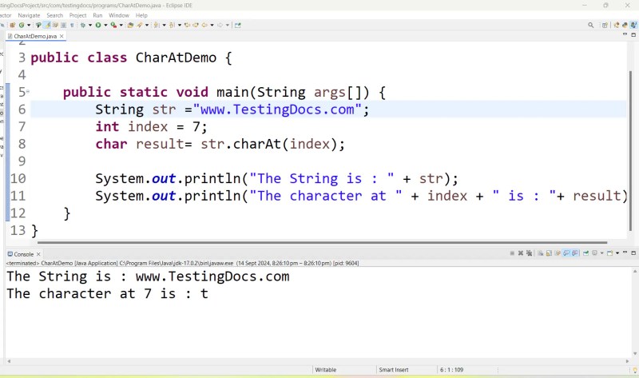Click 'Smart Insert' in the status bar
This screenshot has height=378, width=639.
[x=394, y=370]
